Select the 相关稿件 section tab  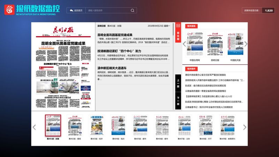(x=191, y=69)
